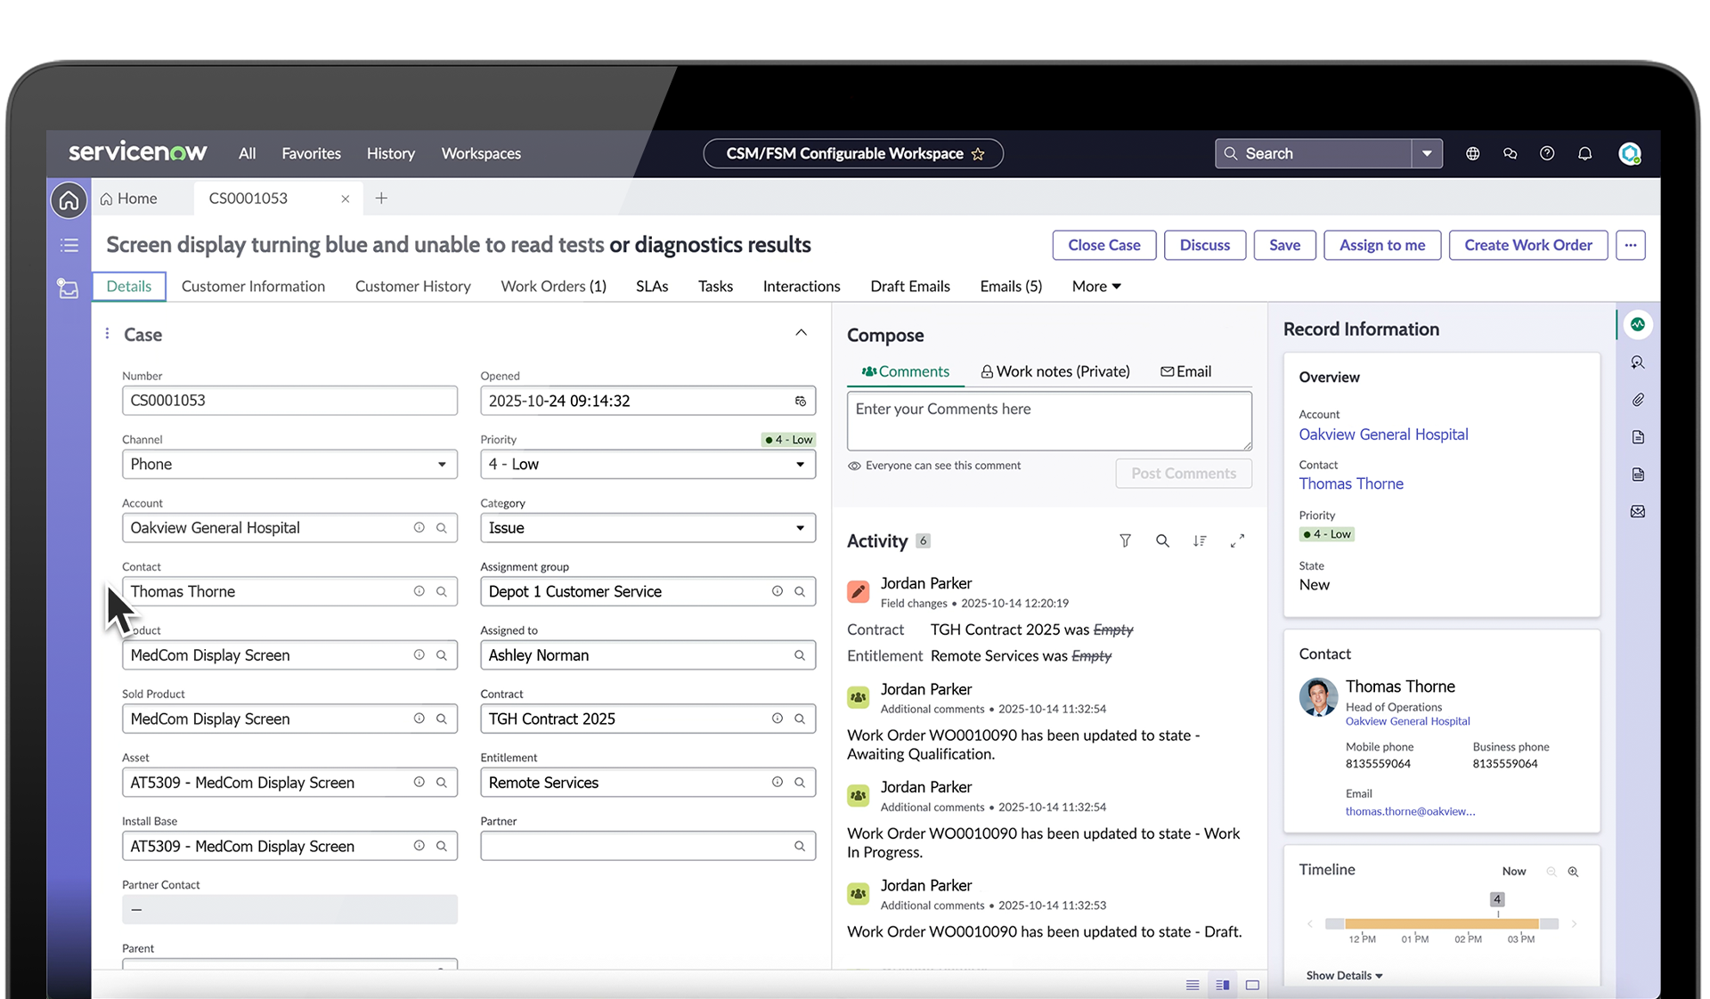The image size is (1710, 999).
Task: Select the two-column layout view toggle
Action: coord(1222,985)
